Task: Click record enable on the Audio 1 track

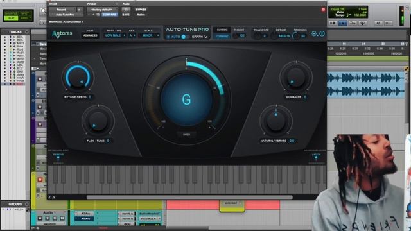Action: point(40,218)
